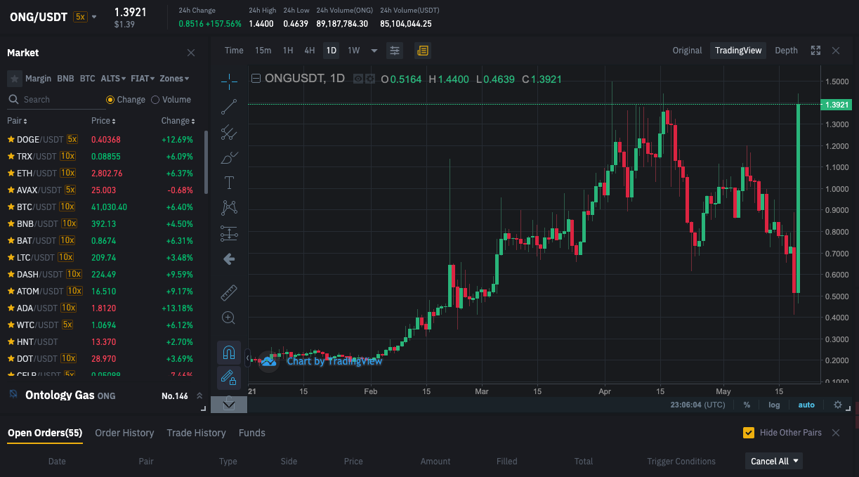
Task: Select the long position forecasting tool
Action: click(x=229, y=233)
